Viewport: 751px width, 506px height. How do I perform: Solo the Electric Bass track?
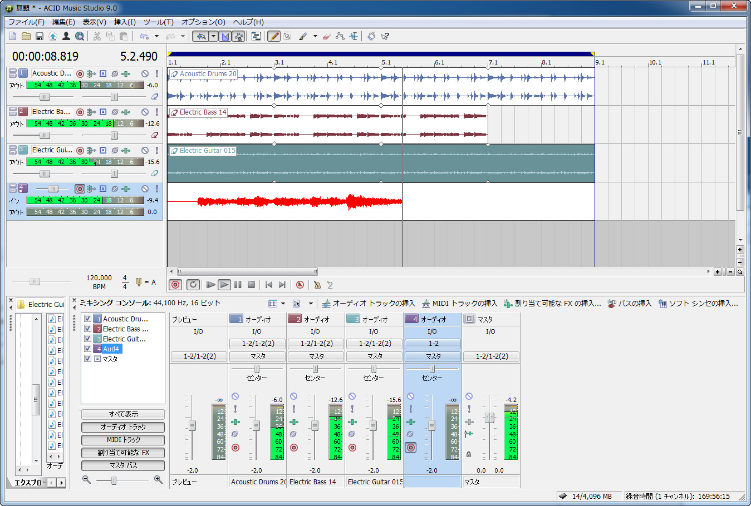point(156,112)
